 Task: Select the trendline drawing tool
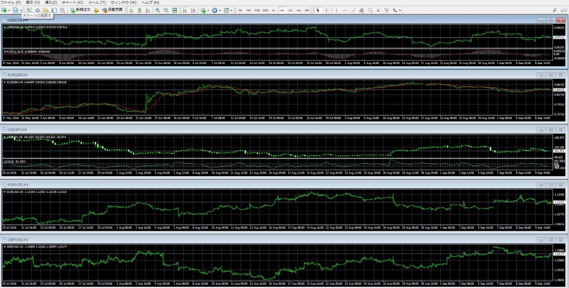click(x=353, y=10)
